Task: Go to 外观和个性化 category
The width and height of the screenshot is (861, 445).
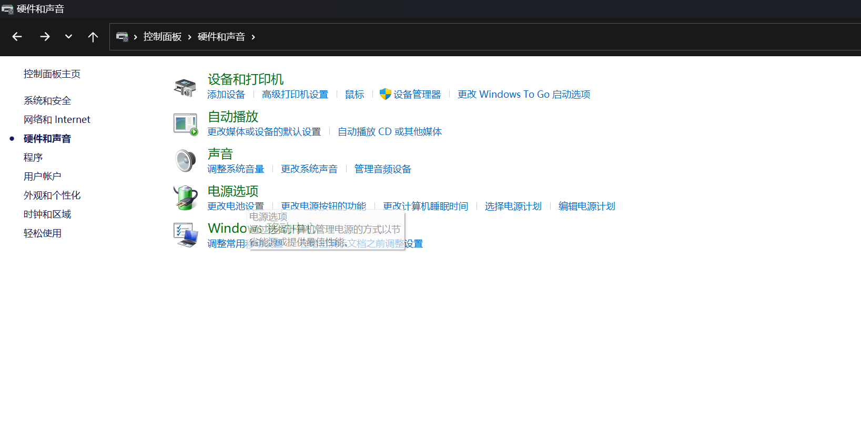Action: coord(52,195)
